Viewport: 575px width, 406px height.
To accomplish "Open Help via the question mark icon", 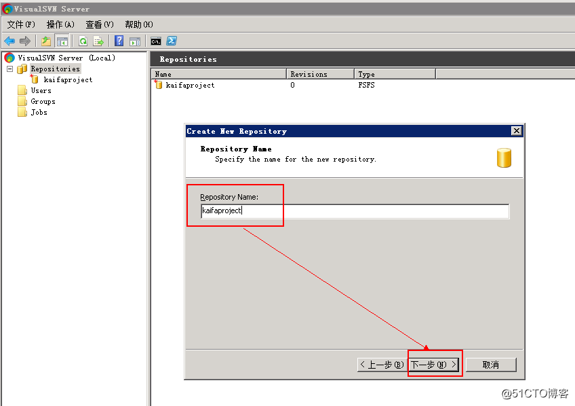I will pyautogui.click(x=119, y=41).
